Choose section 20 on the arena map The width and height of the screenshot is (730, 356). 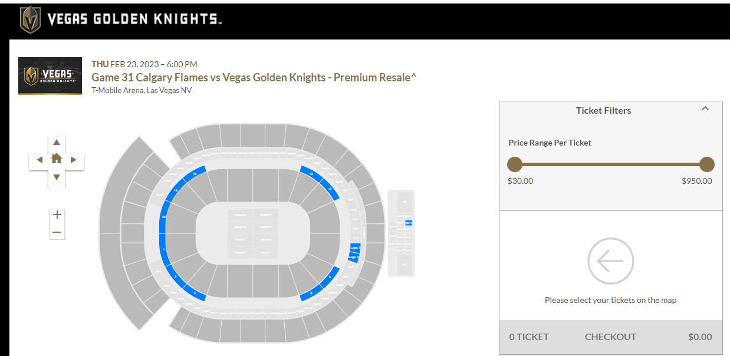163,217
